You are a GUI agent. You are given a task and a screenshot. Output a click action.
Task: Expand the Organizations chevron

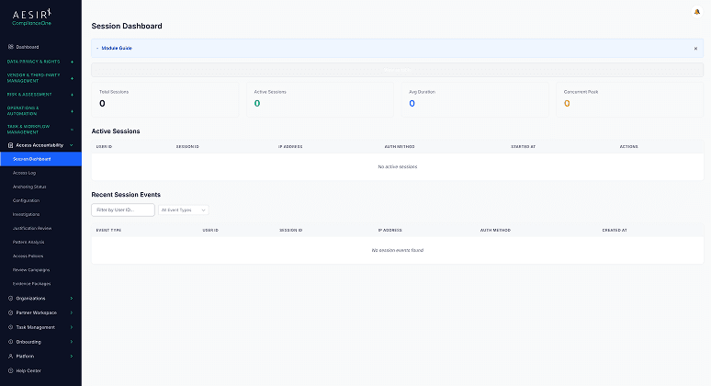[72, 299]
